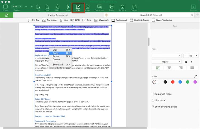200x129 pixels.
Task: Zoom out with the minus button
Action: pos(26,6)
